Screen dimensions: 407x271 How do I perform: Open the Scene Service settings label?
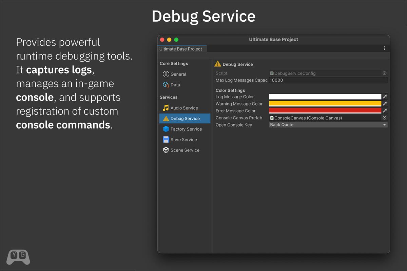(x=185, y=150)
